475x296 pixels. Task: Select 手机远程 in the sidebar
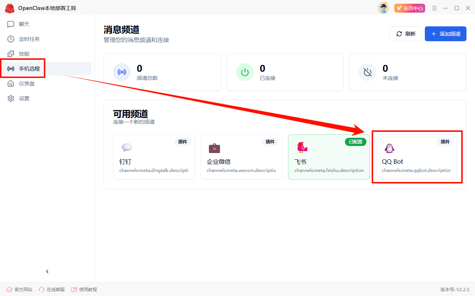[29, 69]
